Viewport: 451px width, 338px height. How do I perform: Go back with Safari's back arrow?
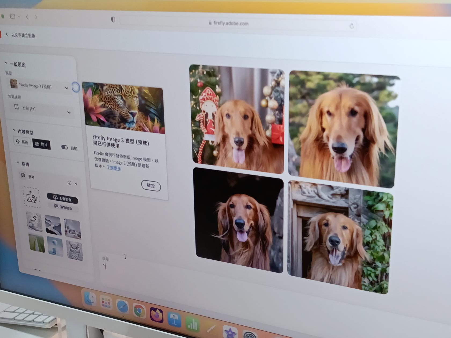(x=27, y=17)
